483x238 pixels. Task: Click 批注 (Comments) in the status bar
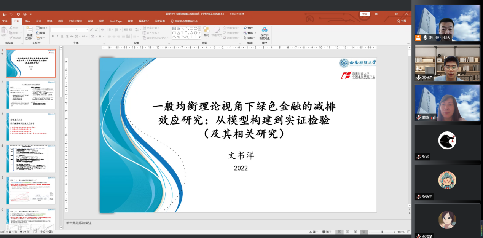tap(327, 232)
